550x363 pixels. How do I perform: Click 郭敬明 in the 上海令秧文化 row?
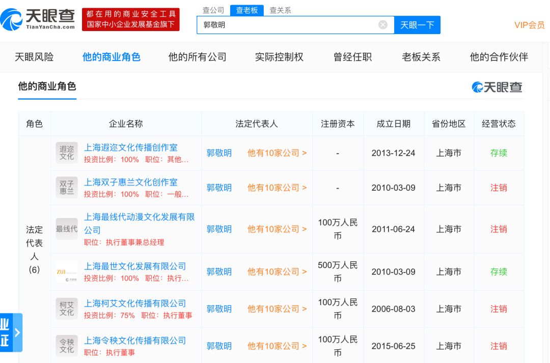219,346
